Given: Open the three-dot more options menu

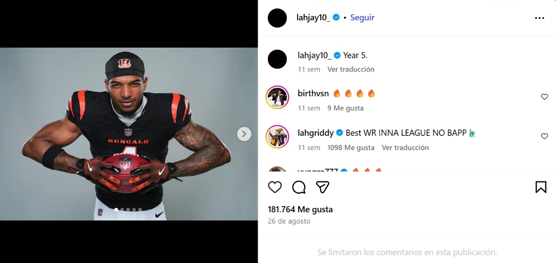Looking at the screenshot, I should point(539,18).
